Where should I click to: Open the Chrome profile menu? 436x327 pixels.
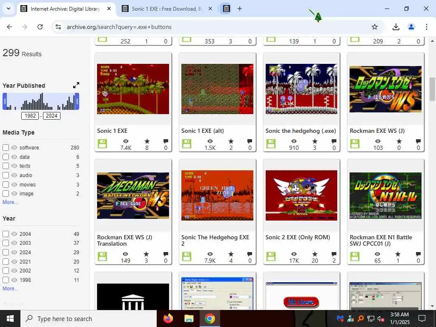(x=411, y=27)
